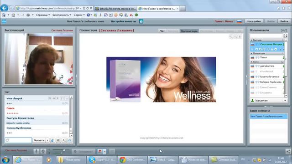
Task: Switch to the Чат tab
Action: tap(162, 31)
